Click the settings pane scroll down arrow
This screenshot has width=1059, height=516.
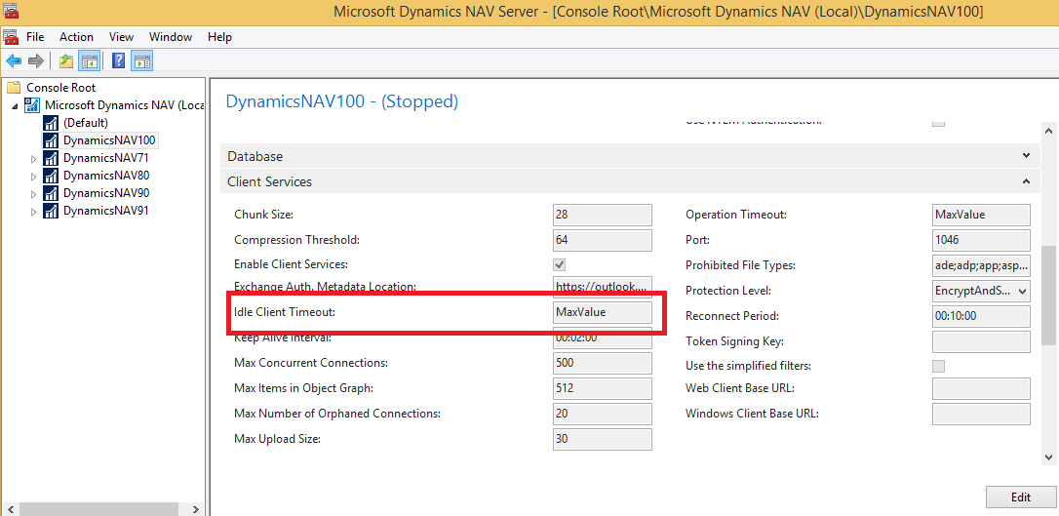[1048, 457]
